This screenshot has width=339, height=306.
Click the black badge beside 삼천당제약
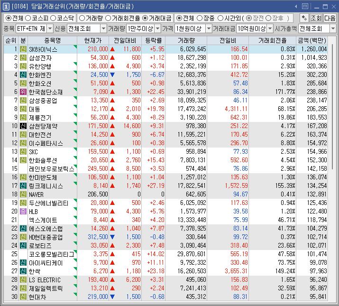(x=23, y=126)
